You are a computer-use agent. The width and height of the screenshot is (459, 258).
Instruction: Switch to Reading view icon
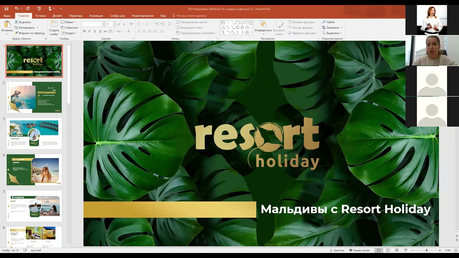[x=397, y=250]
